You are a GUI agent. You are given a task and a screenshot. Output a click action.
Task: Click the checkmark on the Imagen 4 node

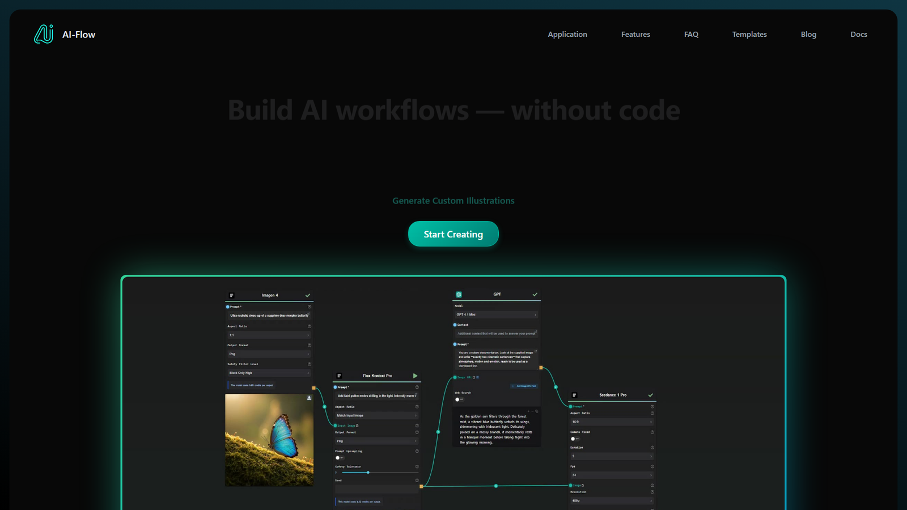tap(307, 295)
